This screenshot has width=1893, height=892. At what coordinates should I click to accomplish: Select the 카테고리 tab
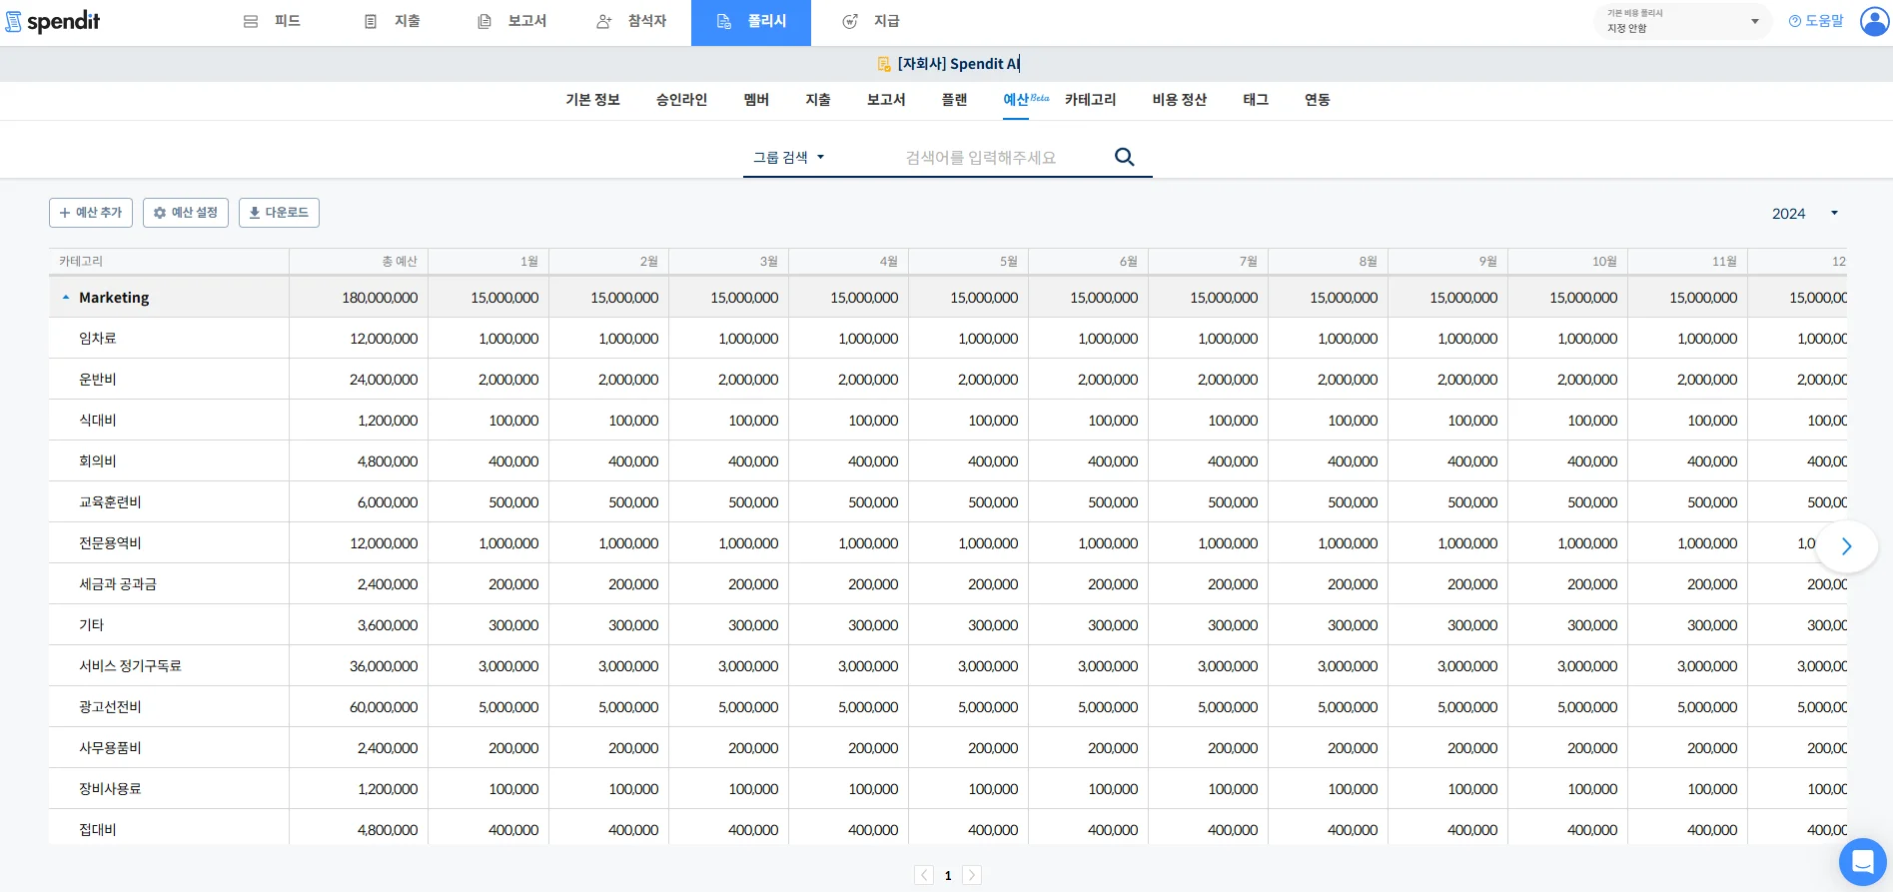point(1090,100)
